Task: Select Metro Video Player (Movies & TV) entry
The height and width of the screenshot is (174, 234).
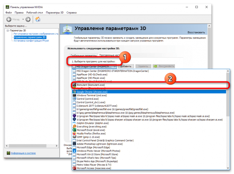Action: click(149, 165)
